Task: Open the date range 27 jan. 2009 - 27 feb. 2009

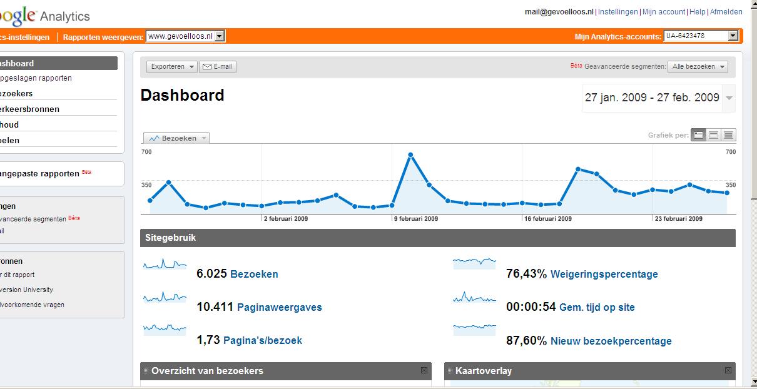Action: pos(652,98)
